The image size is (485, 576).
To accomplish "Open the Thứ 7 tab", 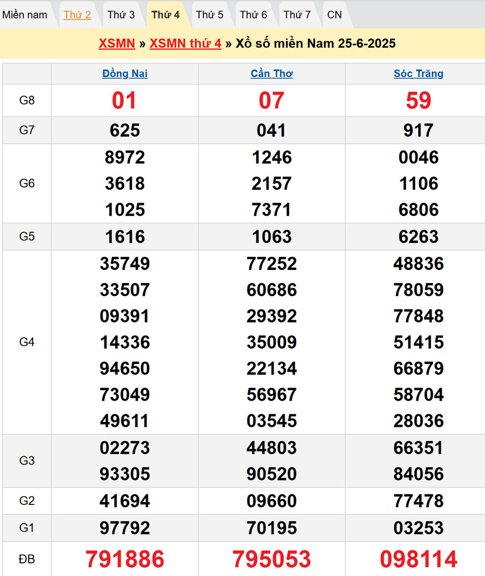I will pos(297,15).
